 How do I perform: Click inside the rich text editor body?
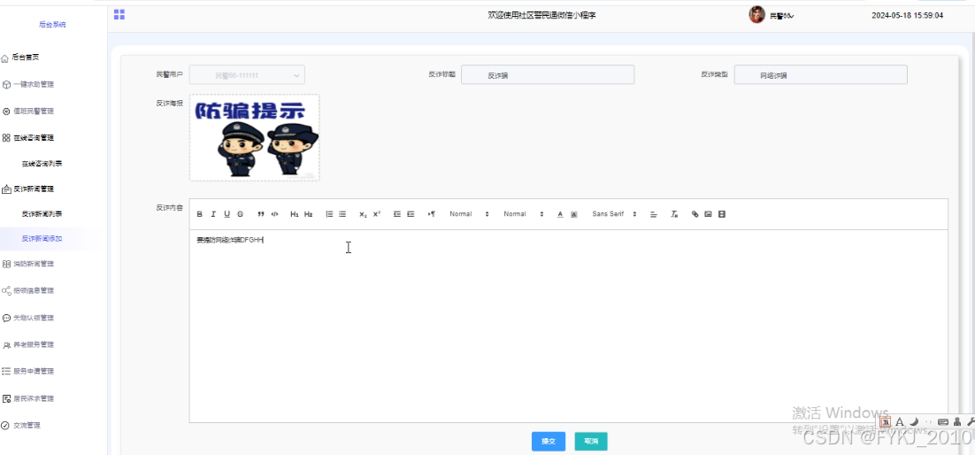[568, 326]
